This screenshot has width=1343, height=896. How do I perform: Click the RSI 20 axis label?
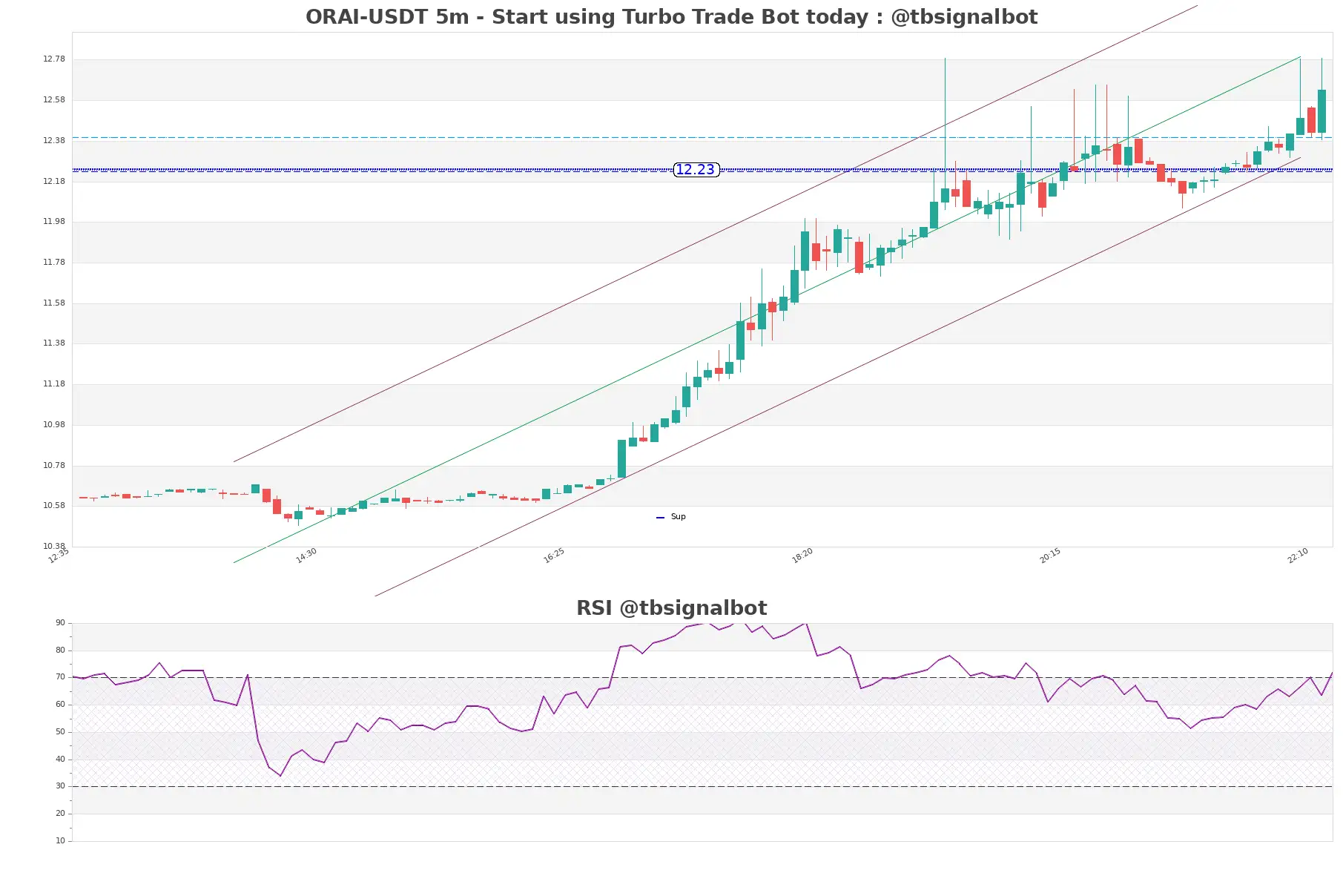[x=60, y=814]
